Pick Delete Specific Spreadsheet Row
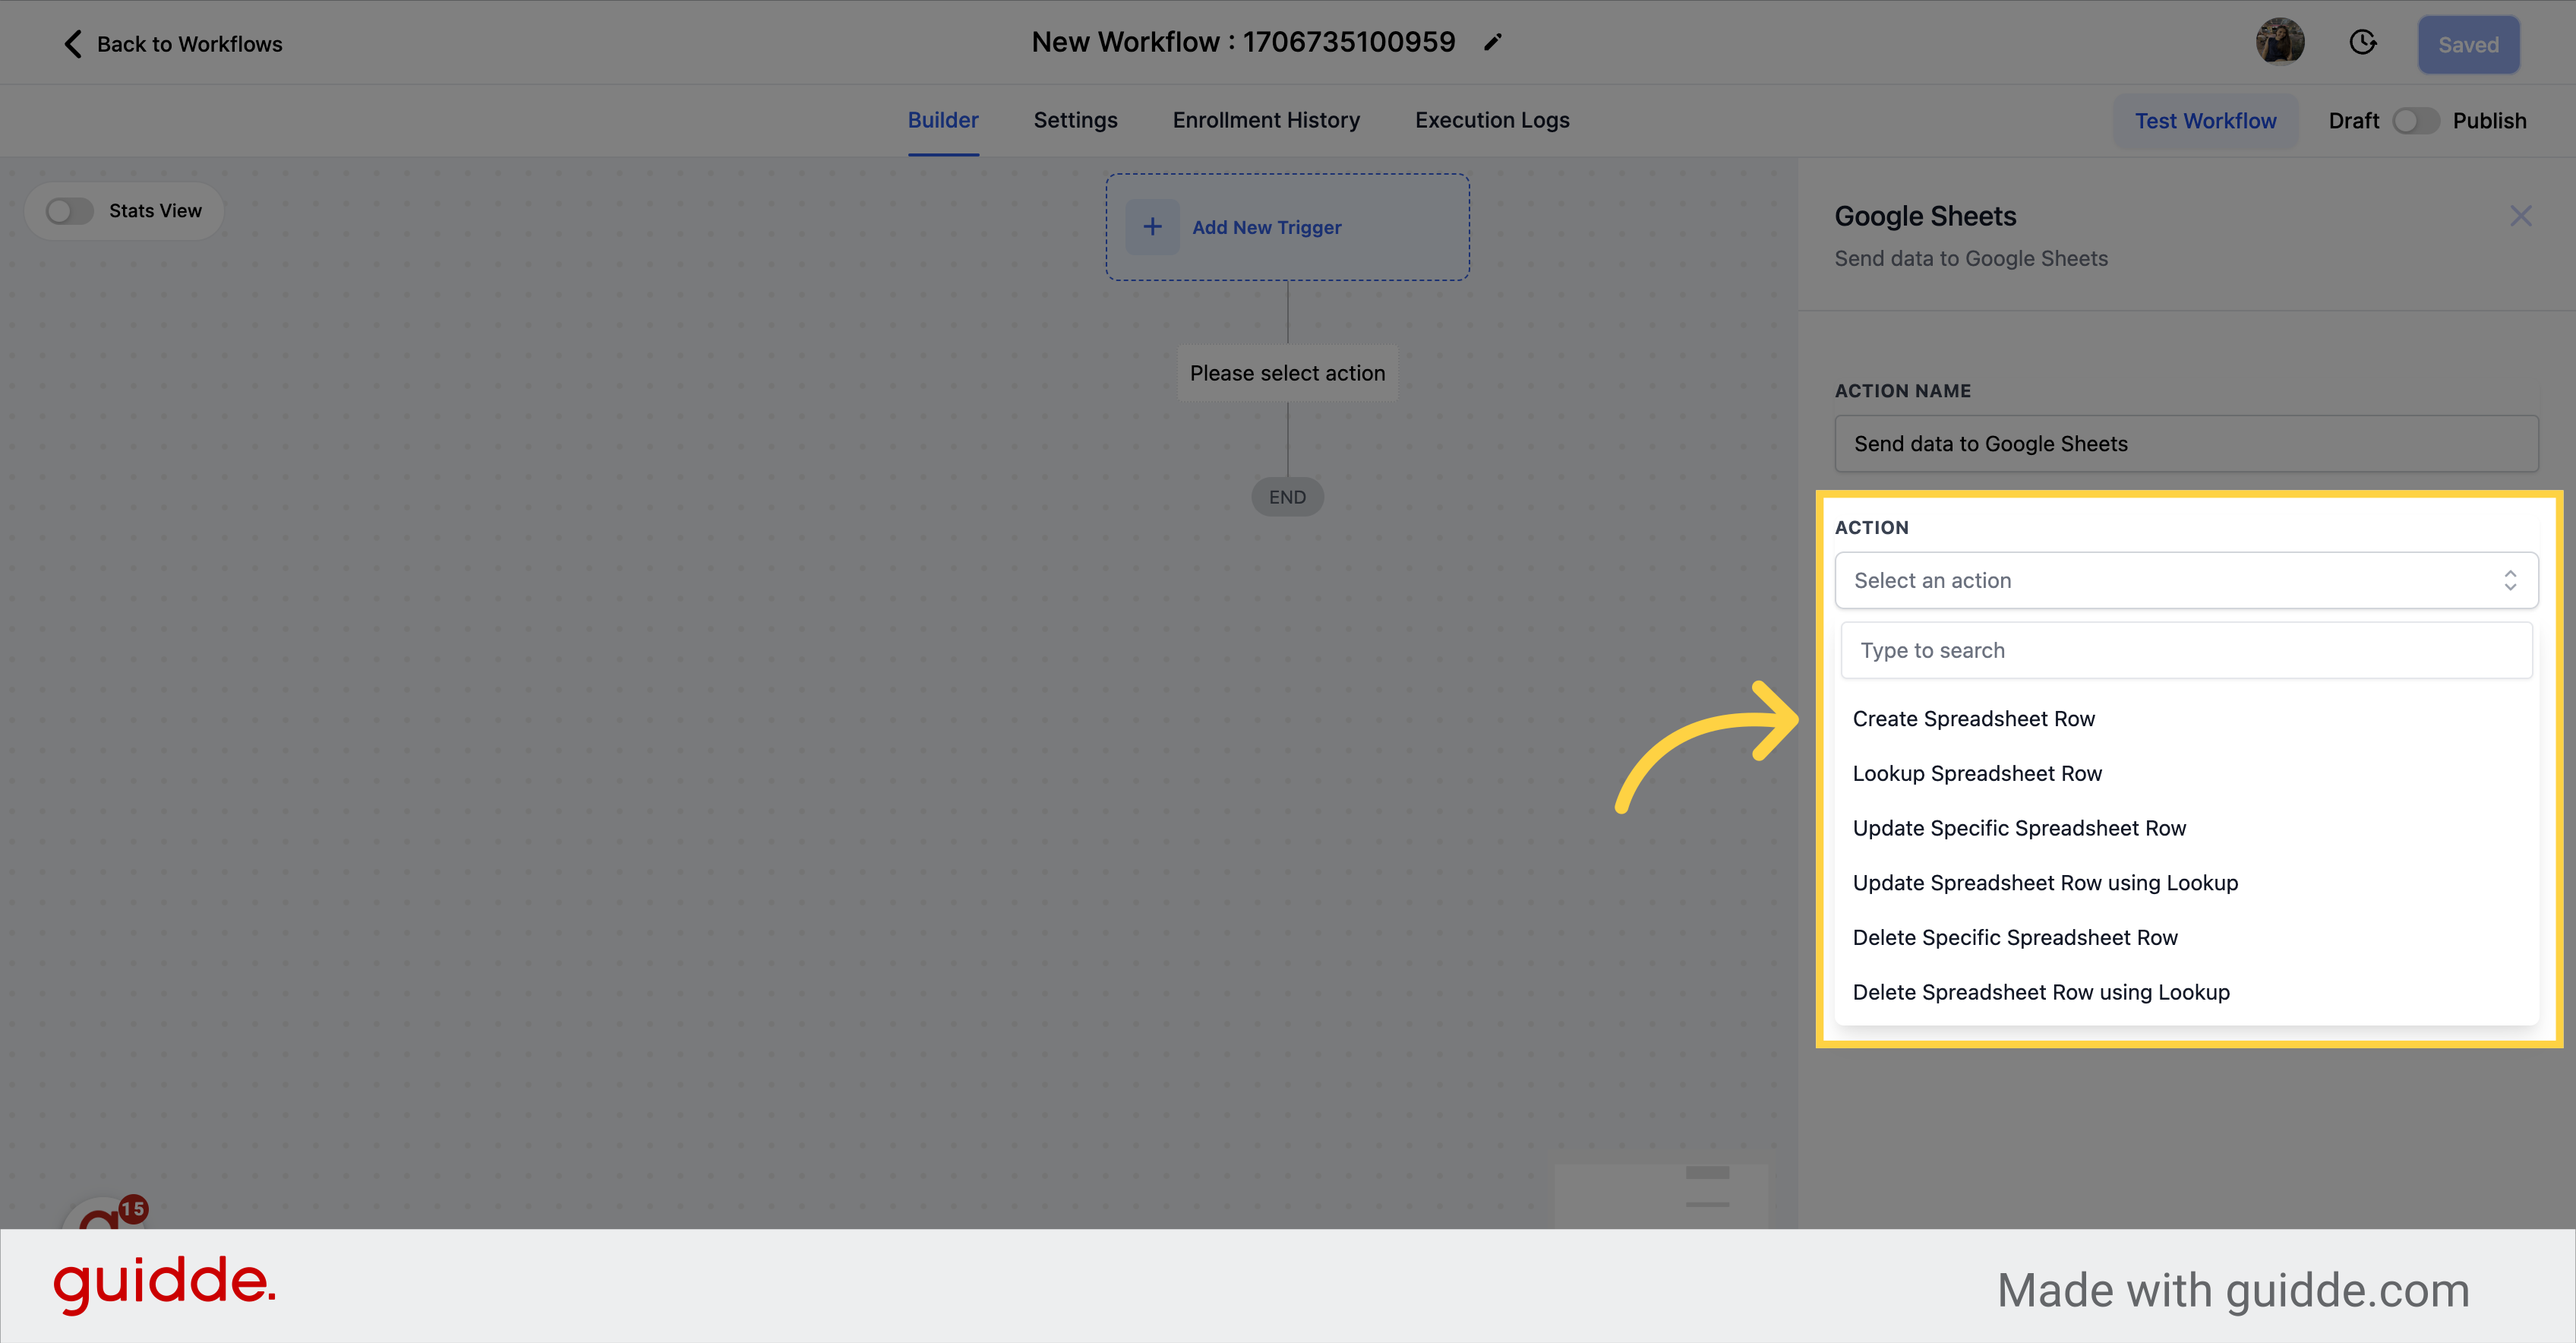 point(2186,937)
